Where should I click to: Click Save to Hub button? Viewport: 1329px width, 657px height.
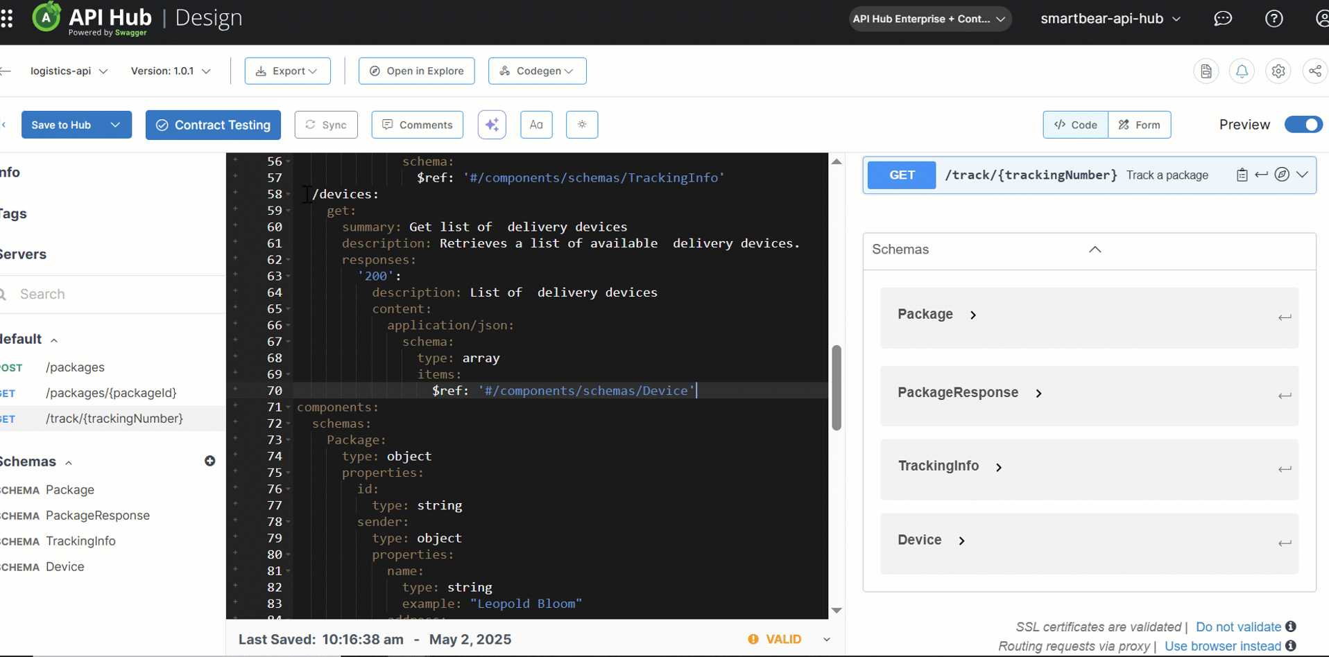pyautogui.click(x=61, y=125)
